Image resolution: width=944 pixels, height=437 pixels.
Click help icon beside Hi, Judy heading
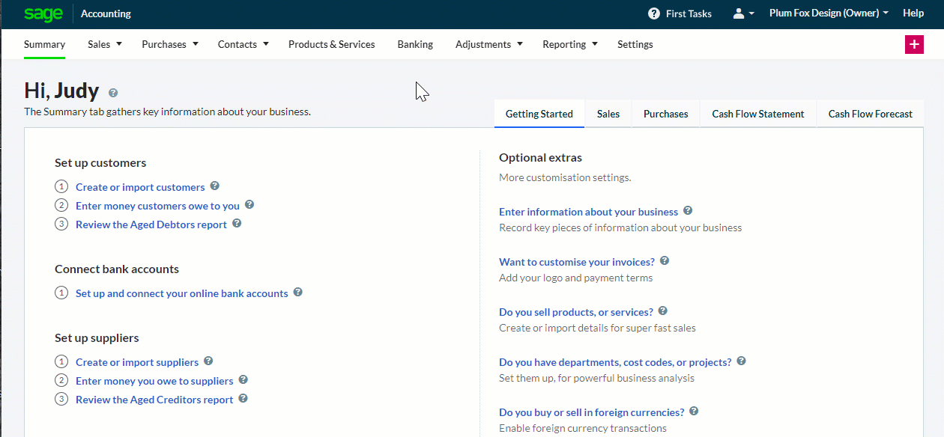point(113,93)
